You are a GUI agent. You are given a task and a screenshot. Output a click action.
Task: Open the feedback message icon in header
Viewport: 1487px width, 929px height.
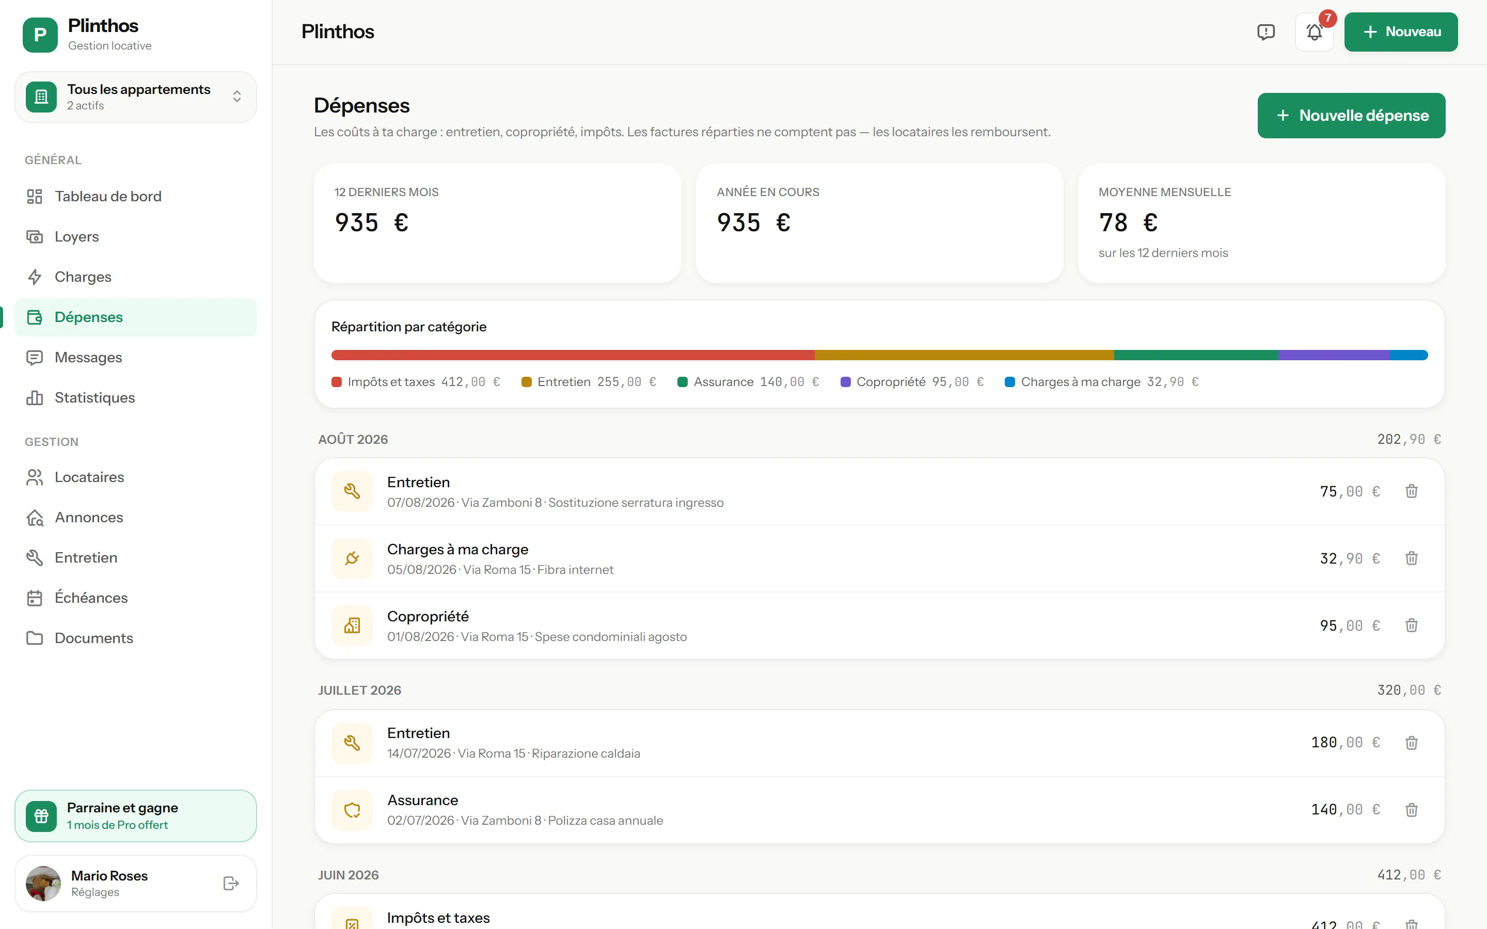pyautogui.click(x=1266, y=32)
